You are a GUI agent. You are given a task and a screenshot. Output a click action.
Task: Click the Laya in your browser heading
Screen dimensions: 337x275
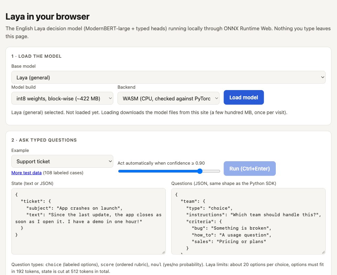coord(47,16)
